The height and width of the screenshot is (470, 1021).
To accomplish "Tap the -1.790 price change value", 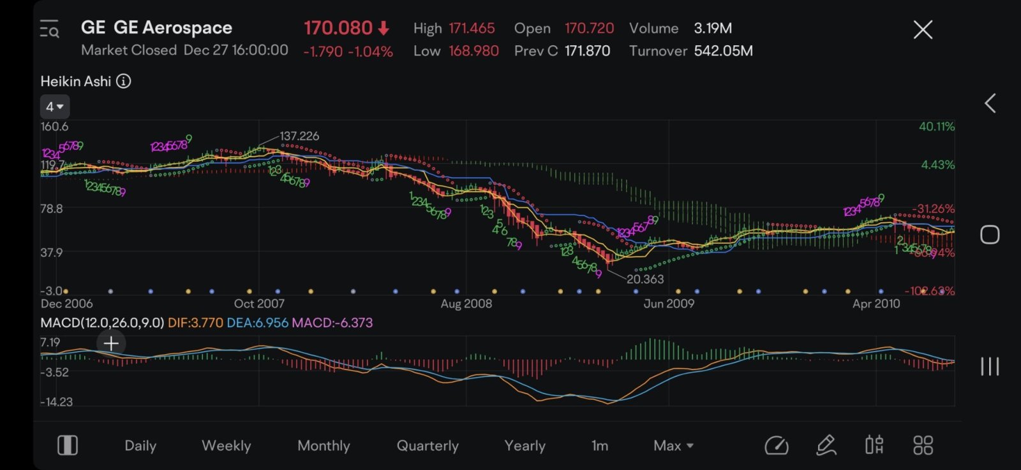I will coord(323,52).
